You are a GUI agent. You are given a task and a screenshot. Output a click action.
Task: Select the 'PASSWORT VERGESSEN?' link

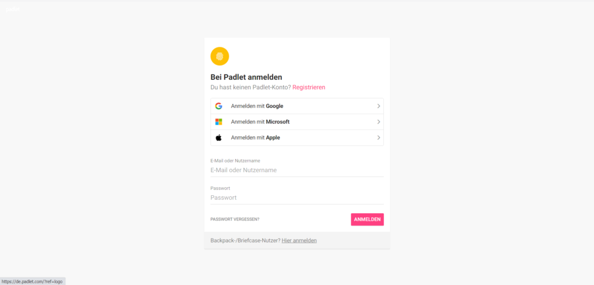(235, 220)
